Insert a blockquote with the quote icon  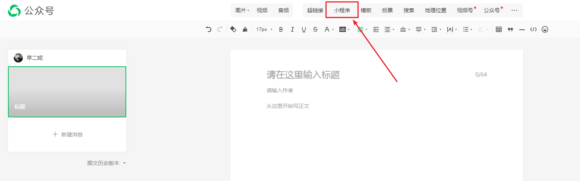pyautogui.click(x=510, y=29)
